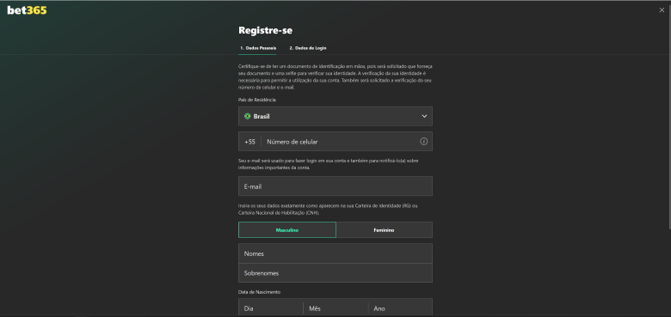Expand the country dropdown chevron
This screenshot has height=317, width=671.
click(x=424, y=116)
